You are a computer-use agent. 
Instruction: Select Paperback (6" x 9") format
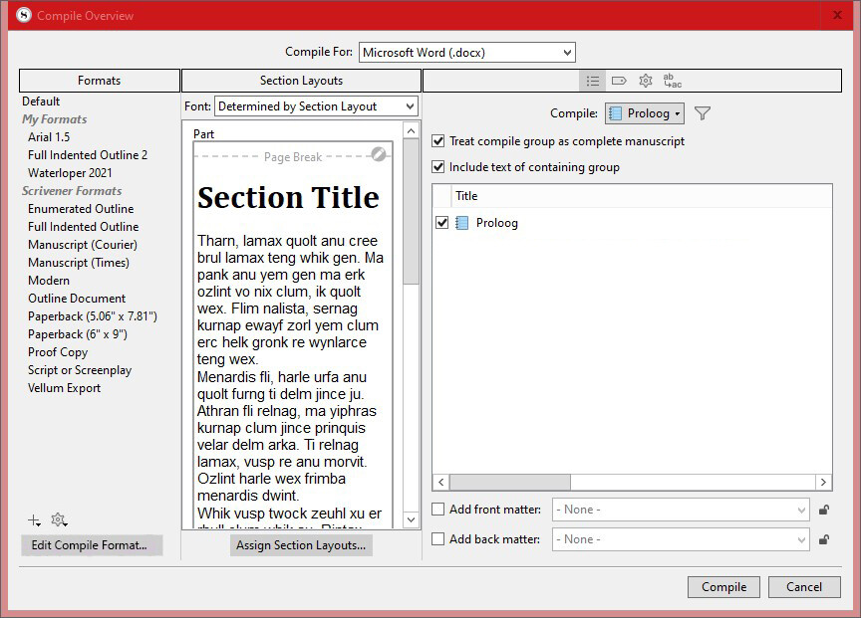(x=78, y=334)
